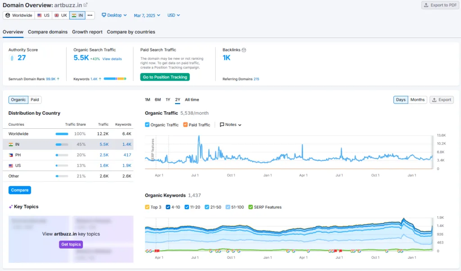Uncheck Organic Traffic checkbox
Viewport: 461px width, 271px height.
[x=147, y=125]
